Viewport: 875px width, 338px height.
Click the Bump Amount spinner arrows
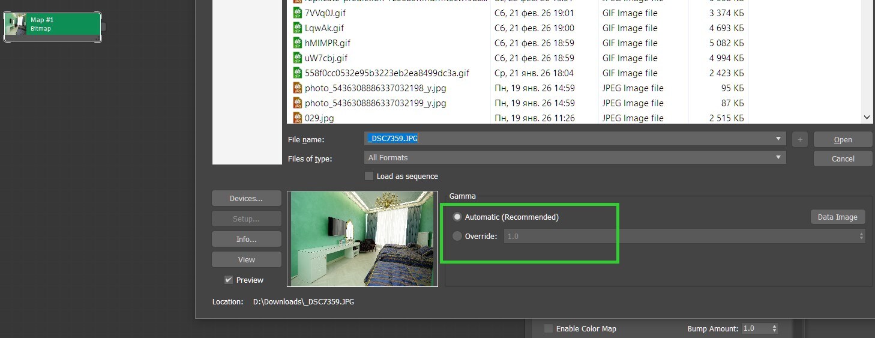coord(775,328)
